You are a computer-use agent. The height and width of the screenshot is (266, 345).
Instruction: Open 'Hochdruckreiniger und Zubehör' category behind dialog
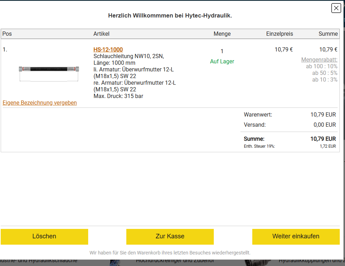(x=175, y=261)
